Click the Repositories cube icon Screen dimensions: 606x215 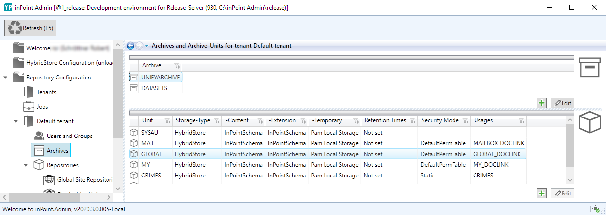point(39,165)
